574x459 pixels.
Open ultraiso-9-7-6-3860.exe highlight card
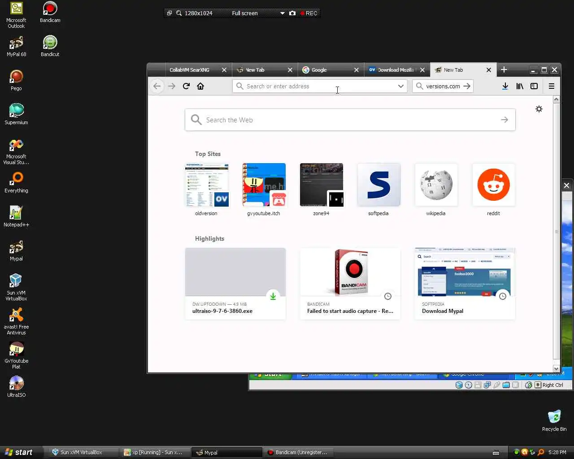pos(235,284)
